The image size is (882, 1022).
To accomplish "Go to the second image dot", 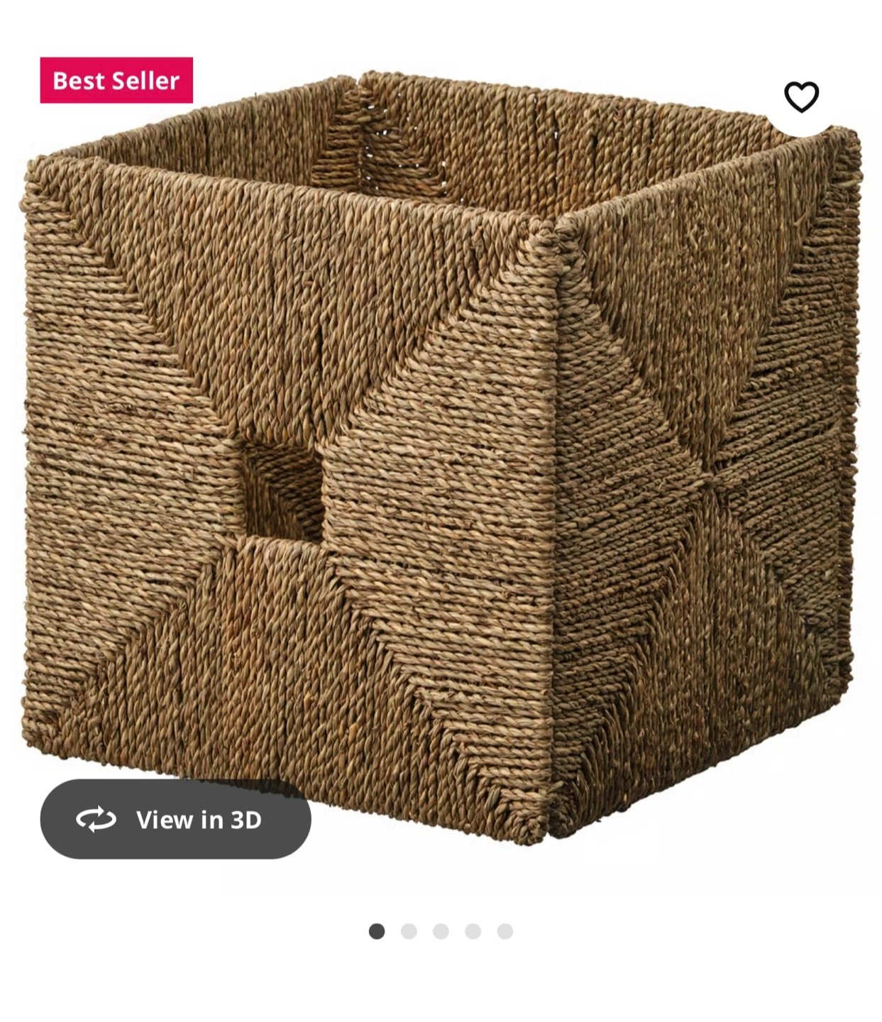I will point(409,931).
